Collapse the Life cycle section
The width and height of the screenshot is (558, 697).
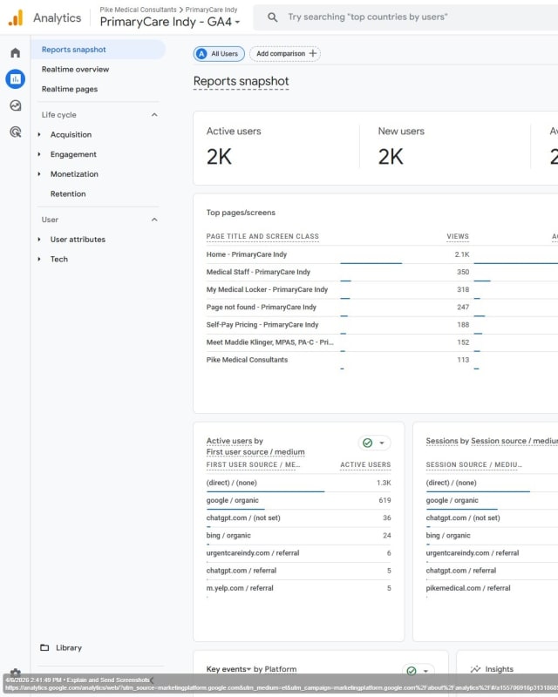[x=154, y=115]
